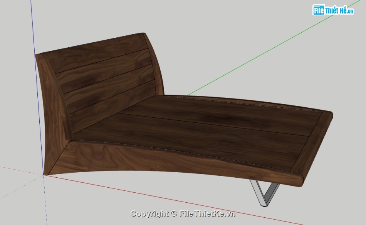Select the metal V-shaped bed leg
This screenshot has width=366, height=225.
(x=264, y=193)
